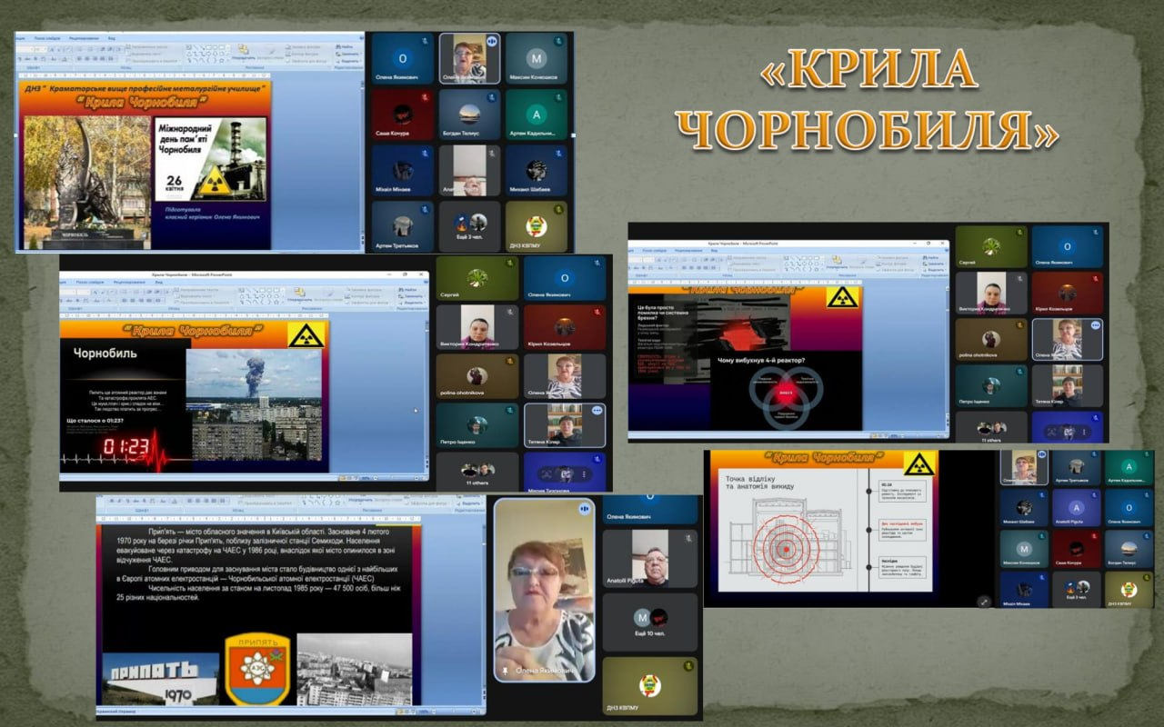Click the Припять coat of arms emblem

(x=257, y=672)
